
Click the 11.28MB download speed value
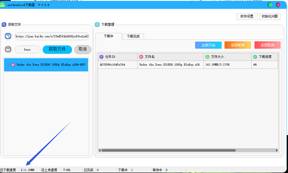[28, 170]
